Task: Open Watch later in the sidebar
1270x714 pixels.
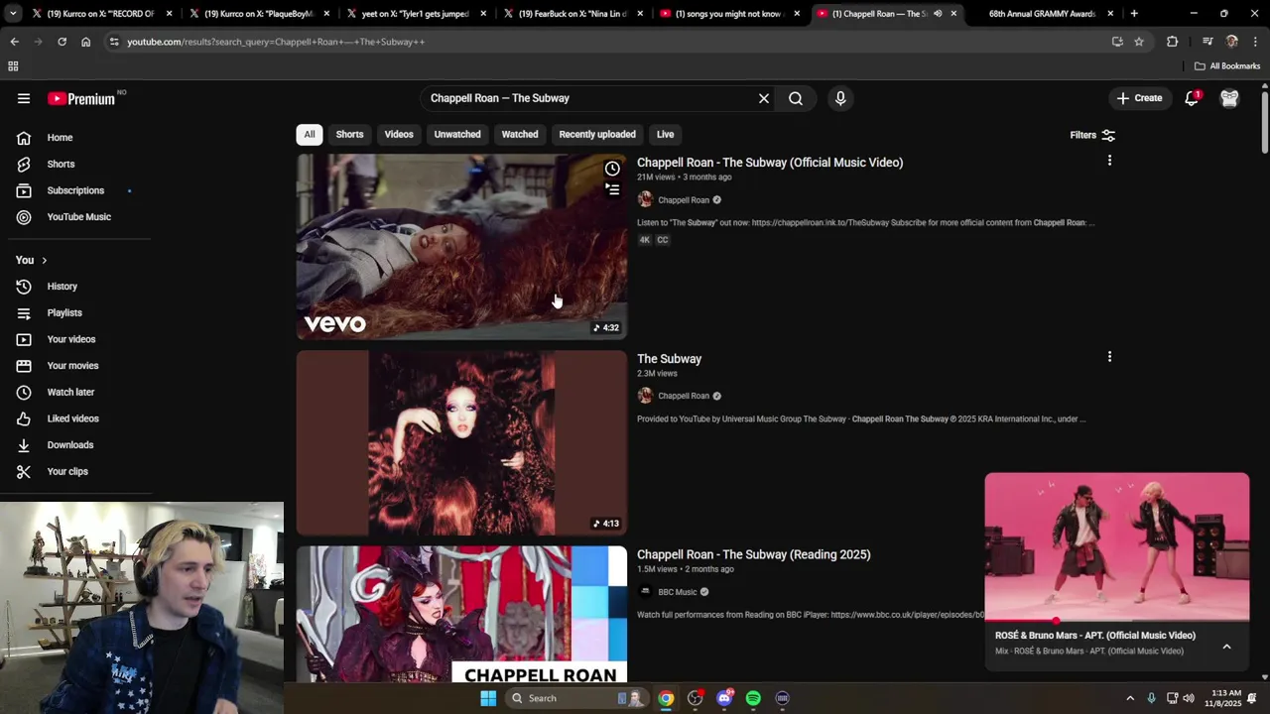Action: tap(70, 392)
